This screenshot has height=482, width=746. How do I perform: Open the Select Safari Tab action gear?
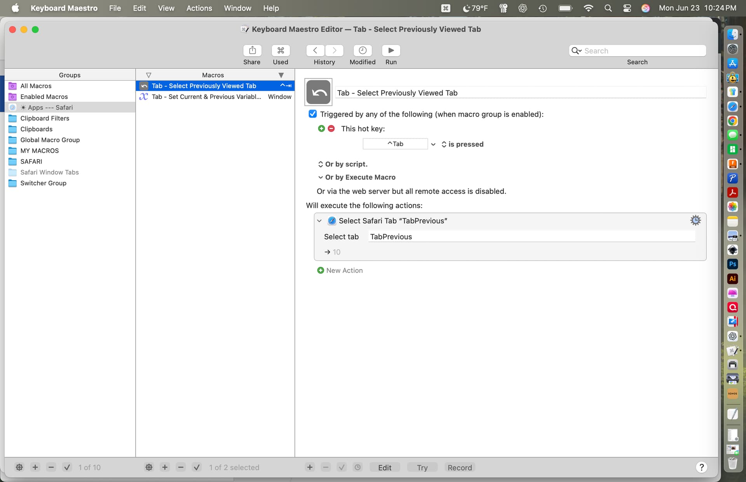pos(695,221)
